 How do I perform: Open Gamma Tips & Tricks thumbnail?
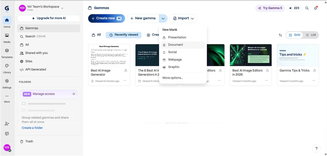298,55
